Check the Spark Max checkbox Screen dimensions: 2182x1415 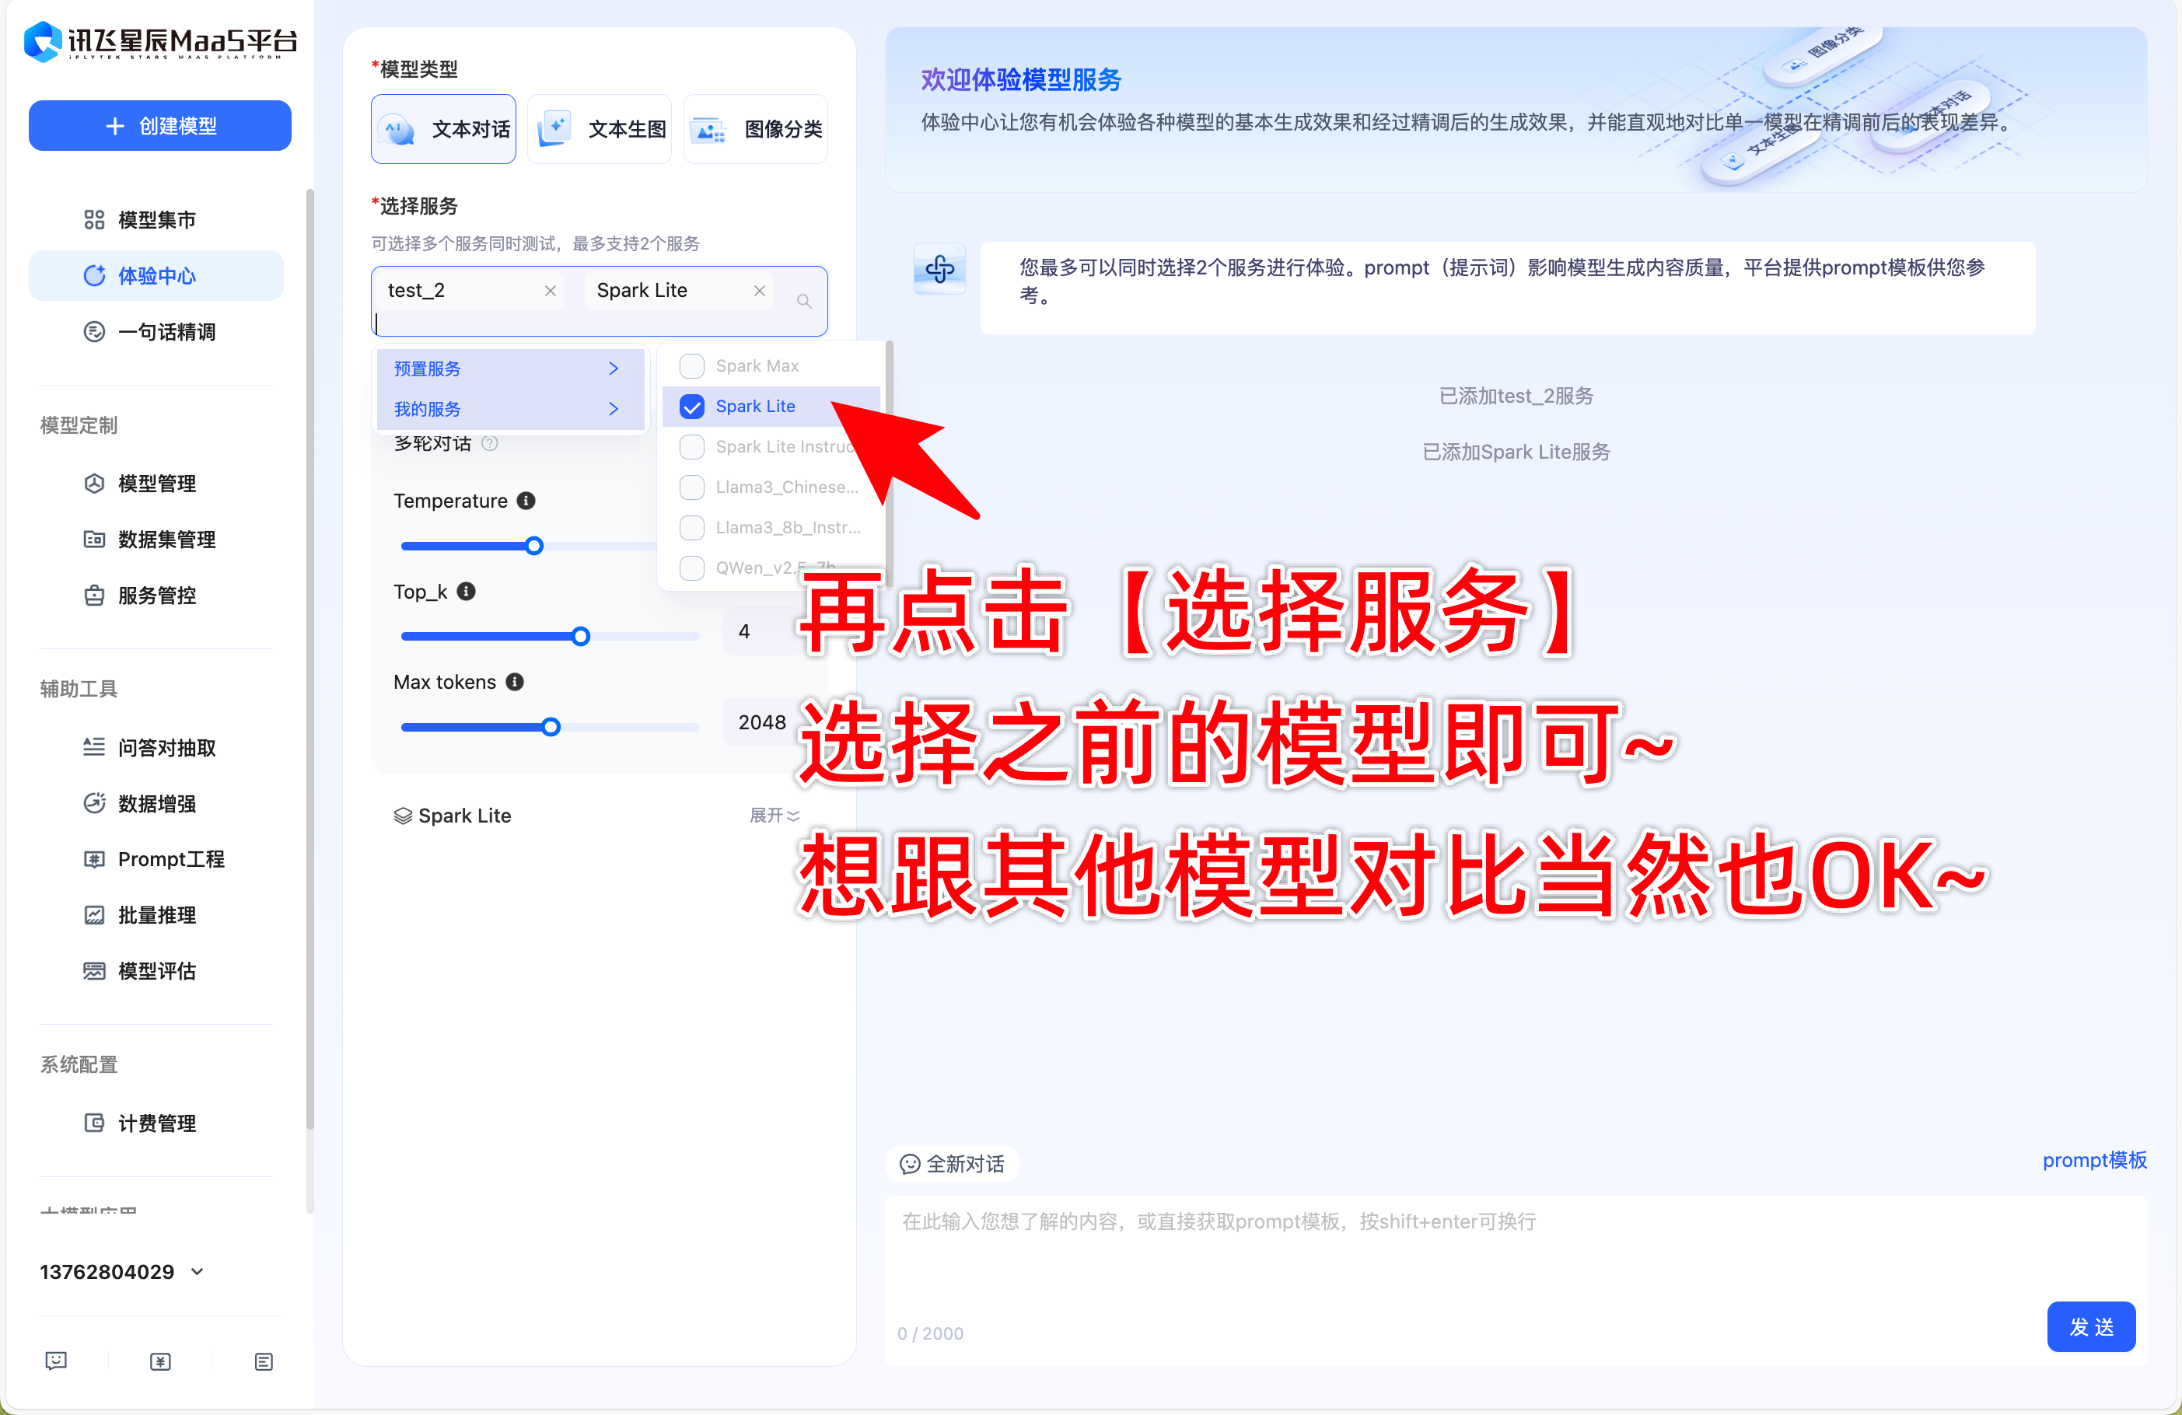pos(692,365)
